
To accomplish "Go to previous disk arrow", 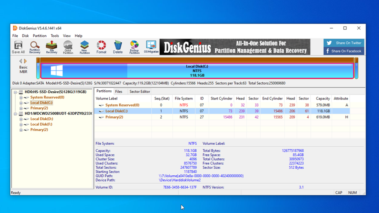I will (20, 61).
